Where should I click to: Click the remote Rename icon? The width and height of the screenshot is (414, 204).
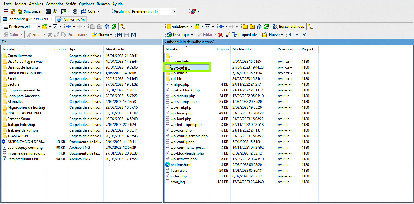tap(227, 35)
